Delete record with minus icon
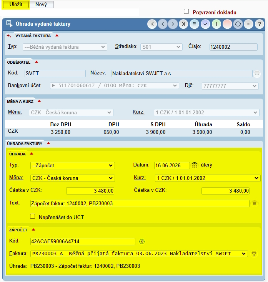This screenshot has width=268, height=282. click(x=228, y=24)
